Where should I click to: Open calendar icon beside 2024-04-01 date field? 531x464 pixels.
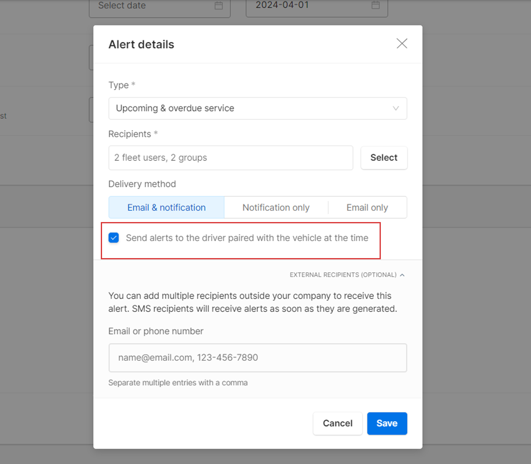pyautogui.click(x=375, y=5)
